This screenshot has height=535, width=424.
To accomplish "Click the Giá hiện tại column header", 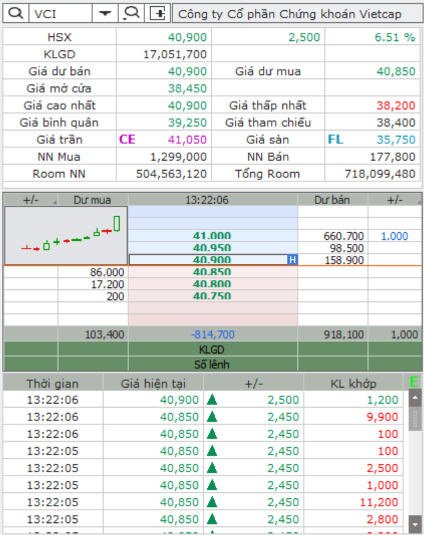I will click(x=153, y=384).
